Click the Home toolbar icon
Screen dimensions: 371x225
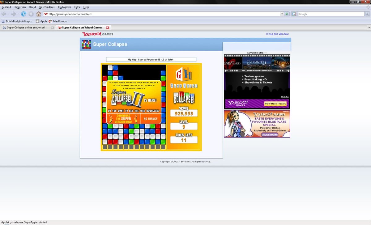click(x=39, y=14)
